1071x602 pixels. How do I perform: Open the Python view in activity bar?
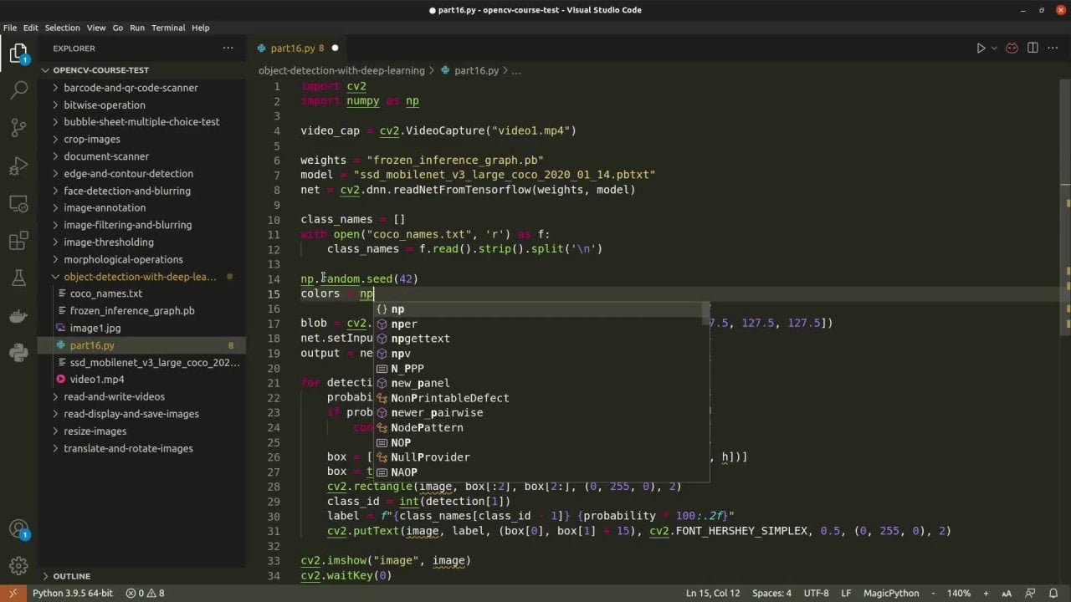click(18, 353)
